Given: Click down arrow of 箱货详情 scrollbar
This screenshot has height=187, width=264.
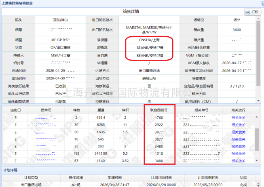Looking at the screenshot, I should [258, 101].
